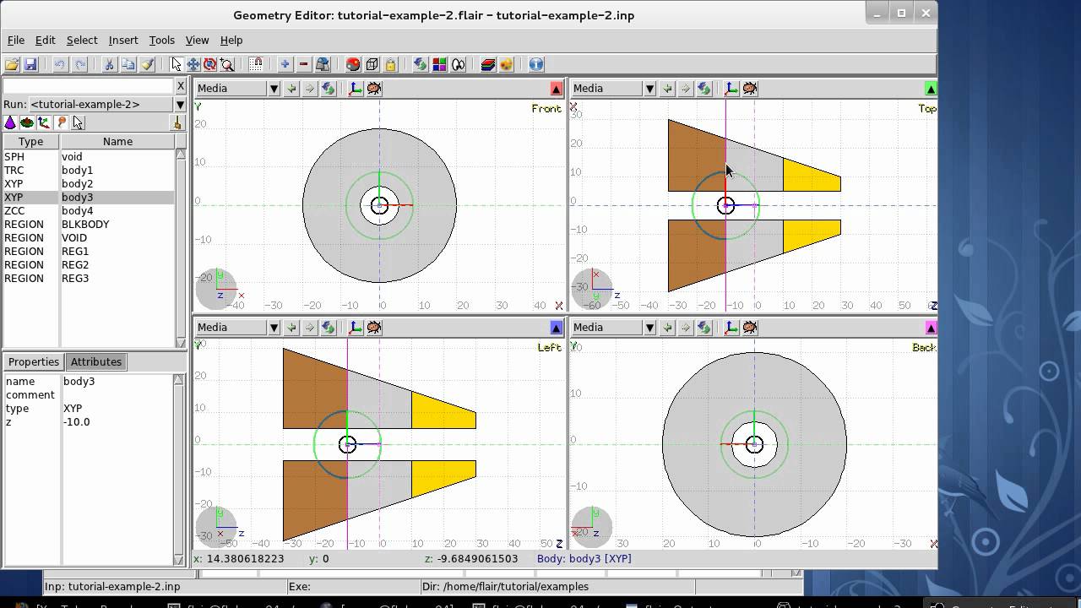Viewport: 1081px width, 608px height.
Task: Copy selection with the copy icon
Action: click(x=128, y=64)
